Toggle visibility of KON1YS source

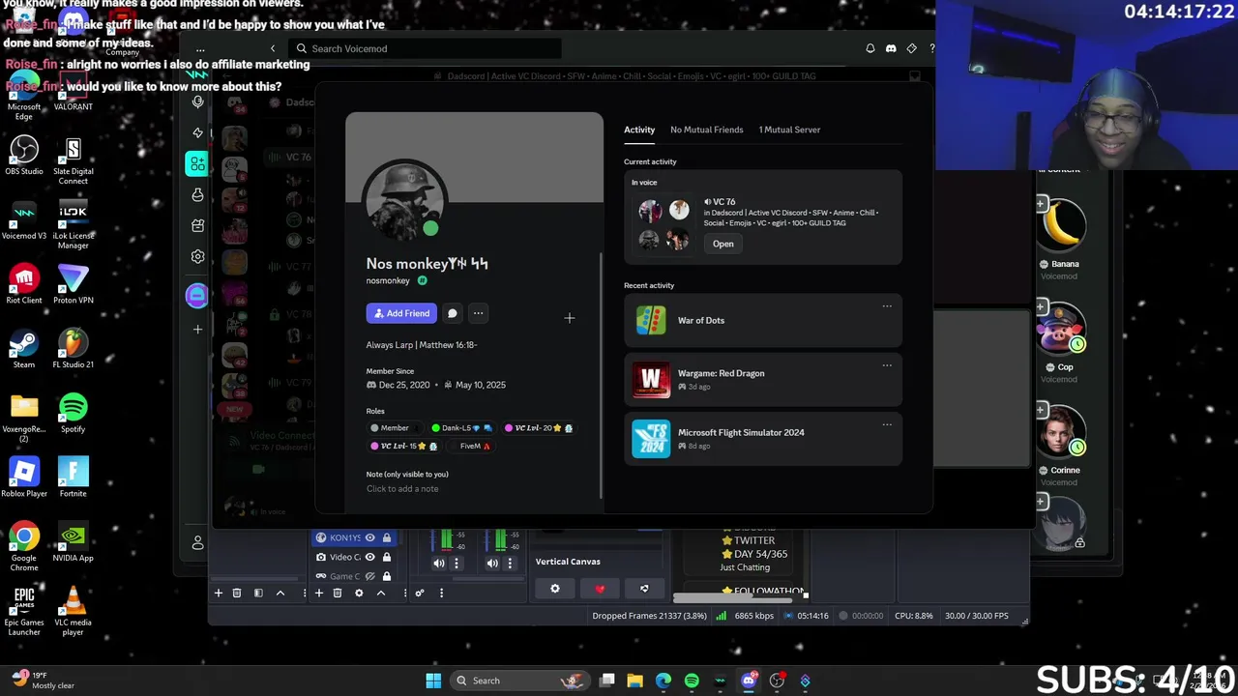click(x=369, y=538)
